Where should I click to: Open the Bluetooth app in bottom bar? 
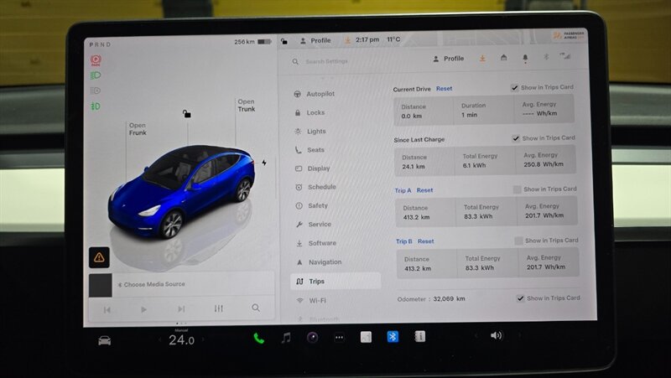tap(392, 337)
